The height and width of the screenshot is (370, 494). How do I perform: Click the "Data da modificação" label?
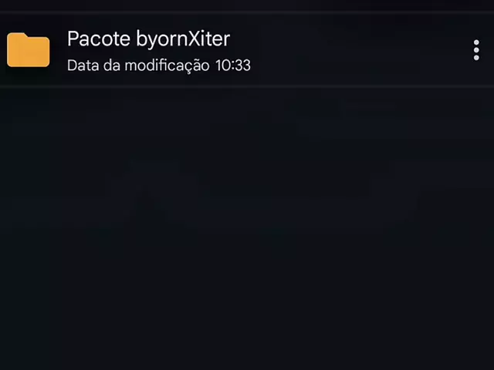[x=138, y=66]
